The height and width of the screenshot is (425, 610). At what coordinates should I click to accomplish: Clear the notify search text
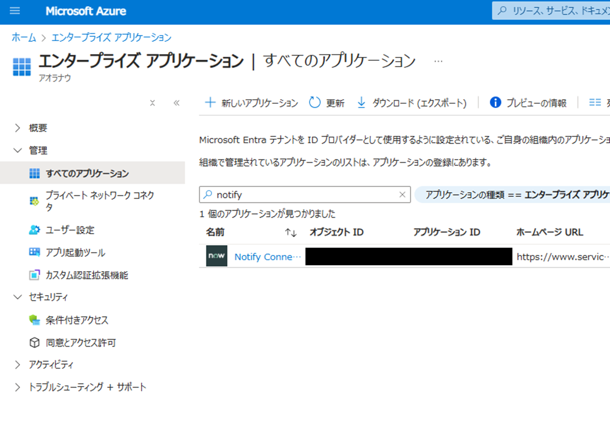pos(402,194)
